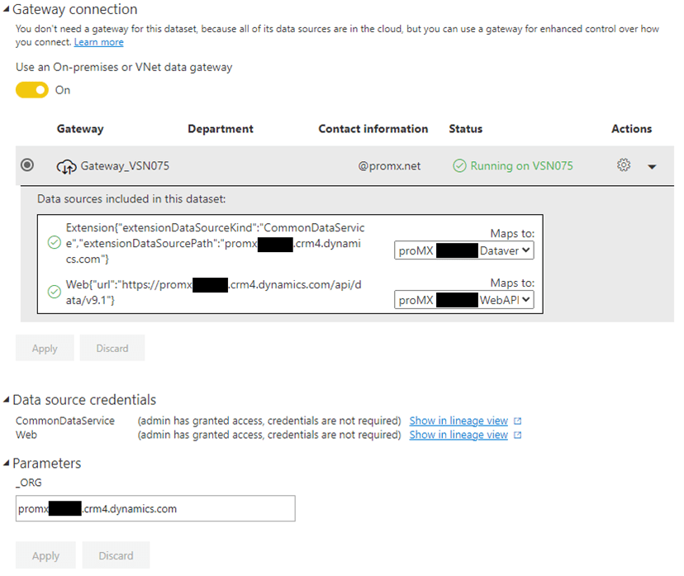The image size is (684, 576).
Task: Show CommonDataService in lineage view
Action: pos(458,421)
